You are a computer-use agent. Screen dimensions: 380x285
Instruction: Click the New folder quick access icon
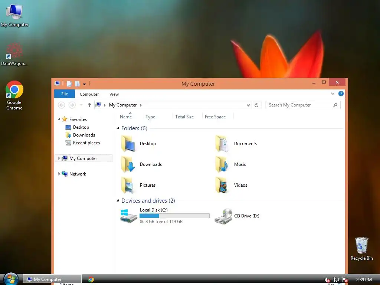(77, 84)
